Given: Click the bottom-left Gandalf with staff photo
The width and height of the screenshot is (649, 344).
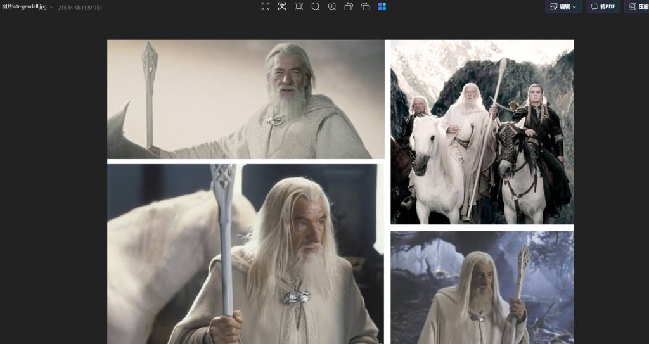Looking at the screenshot, I should pos(245,253).
